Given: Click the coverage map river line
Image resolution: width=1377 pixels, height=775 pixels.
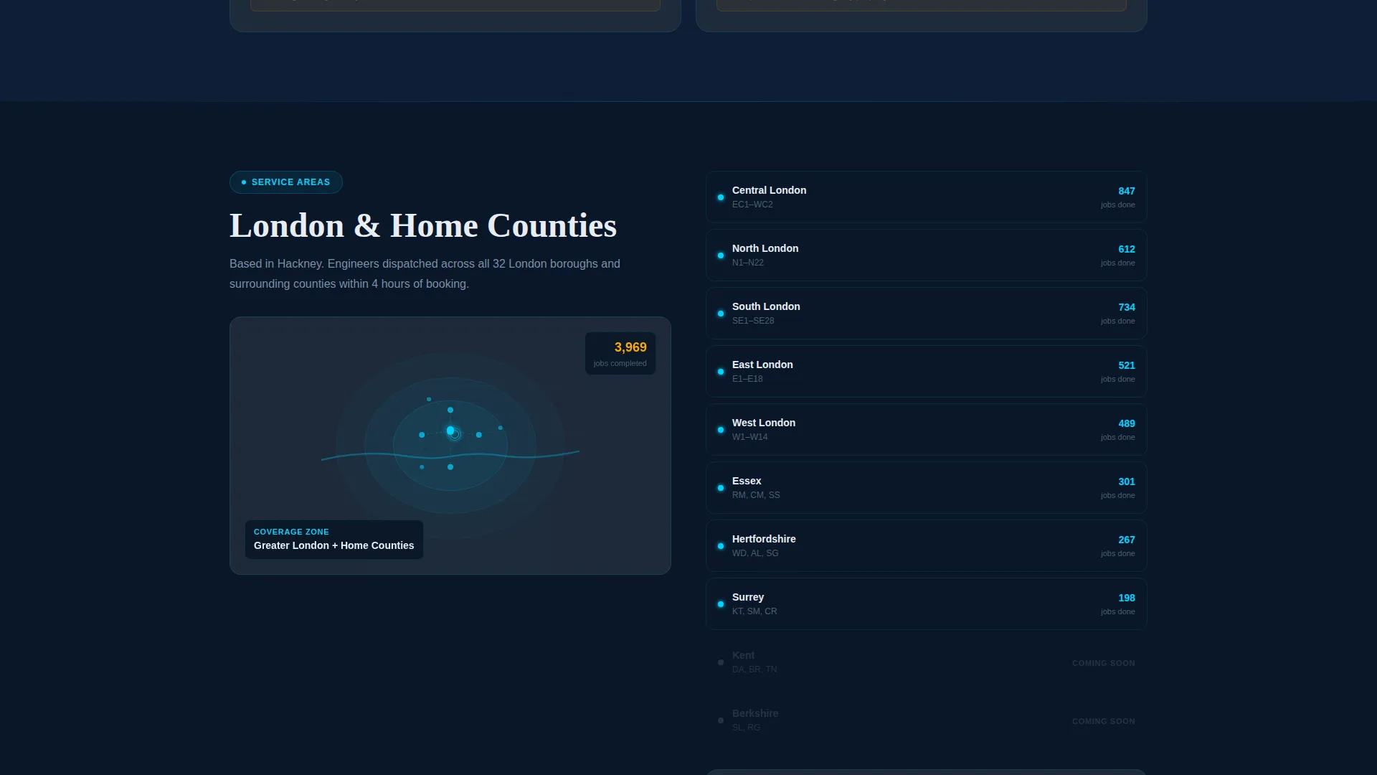Looking at the screenshot, I should click(450, 455).
